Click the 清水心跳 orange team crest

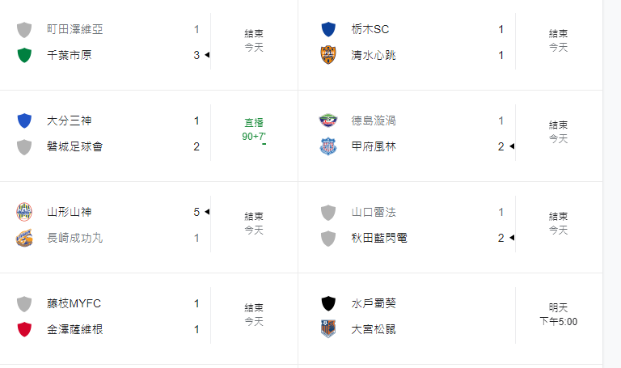(x=328, y=55)
